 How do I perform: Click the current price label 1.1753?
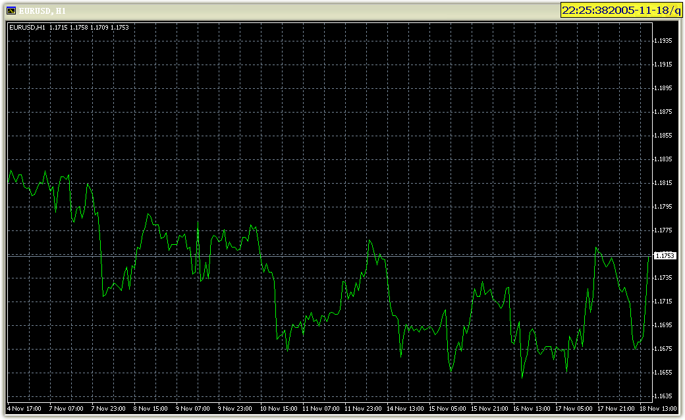pyautogui.click(x=665, y=256)
